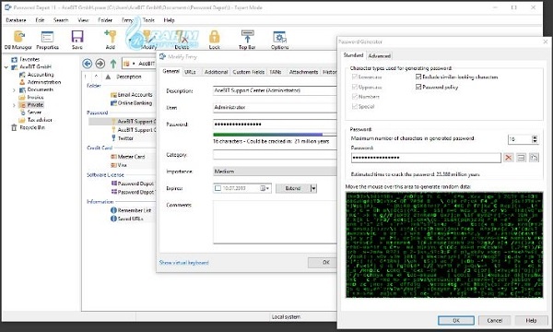Screen dimensions: 553x332
Task: Click OK in Password Generator dialog
Action: pos(456,320)
